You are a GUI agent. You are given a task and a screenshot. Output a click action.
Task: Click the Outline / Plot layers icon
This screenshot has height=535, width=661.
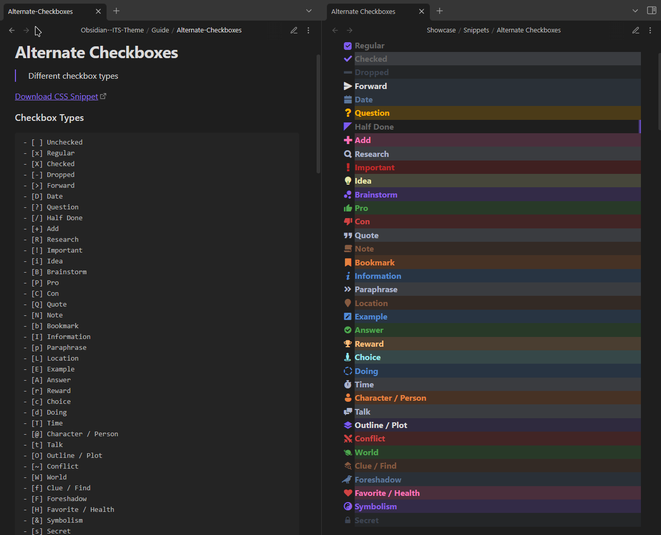pyautogui.click(x=348, y=425)
